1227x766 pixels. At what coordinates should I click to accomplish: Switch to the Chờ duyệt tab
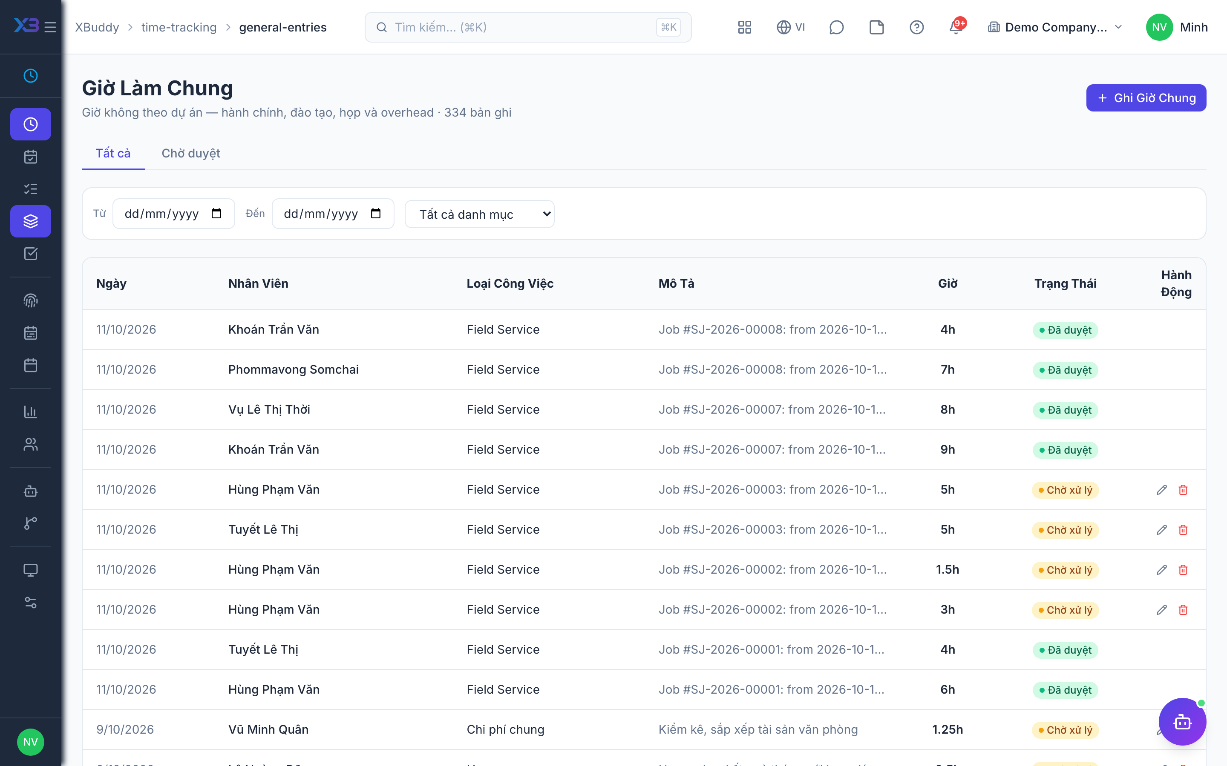tap(190, 154)
